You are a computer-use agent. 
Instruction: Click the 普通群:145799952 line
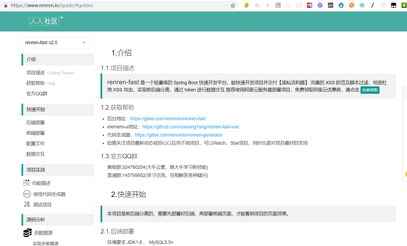(158, 175)
